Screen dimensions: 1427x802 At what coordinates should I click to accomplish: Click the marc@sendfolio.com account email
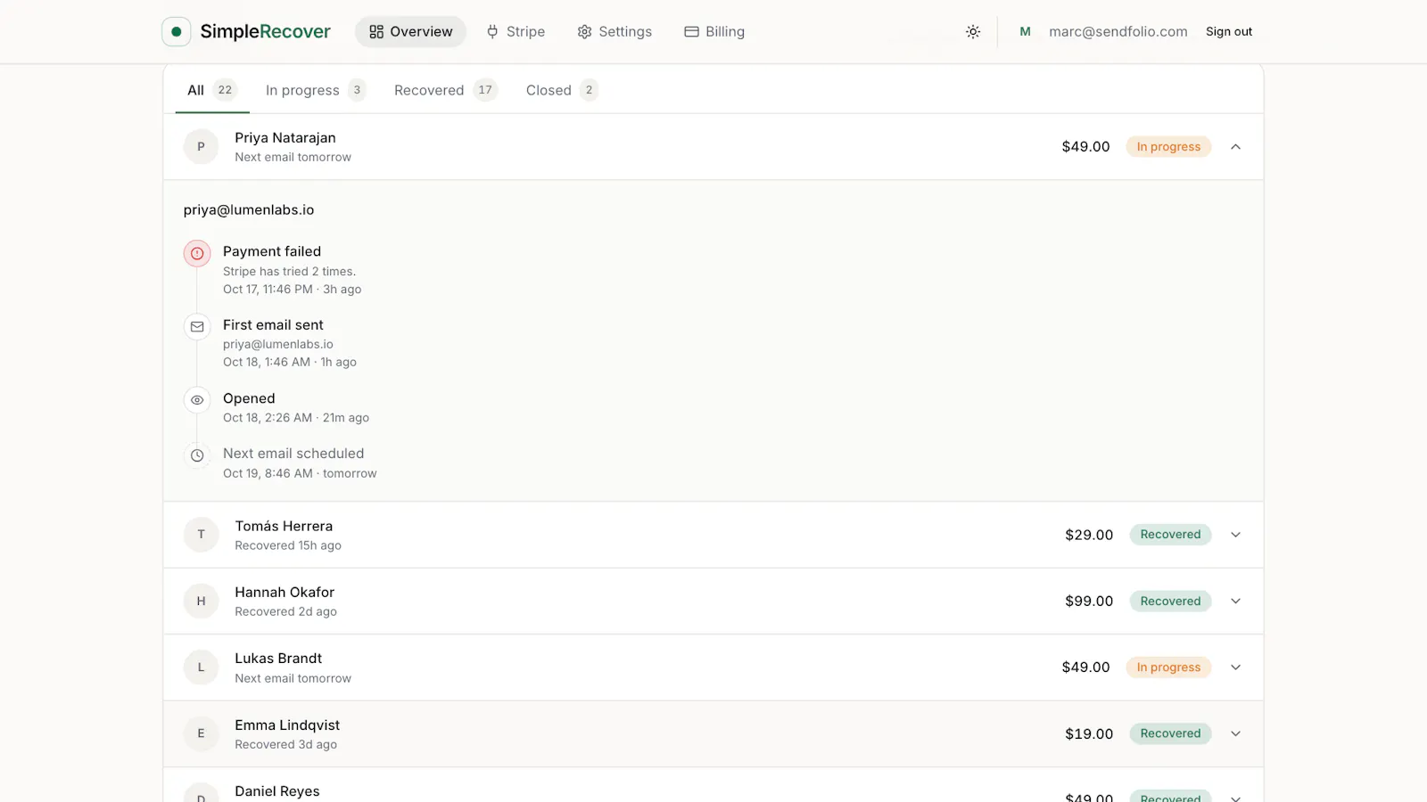pyautogui.click(x=1118, y=32)
